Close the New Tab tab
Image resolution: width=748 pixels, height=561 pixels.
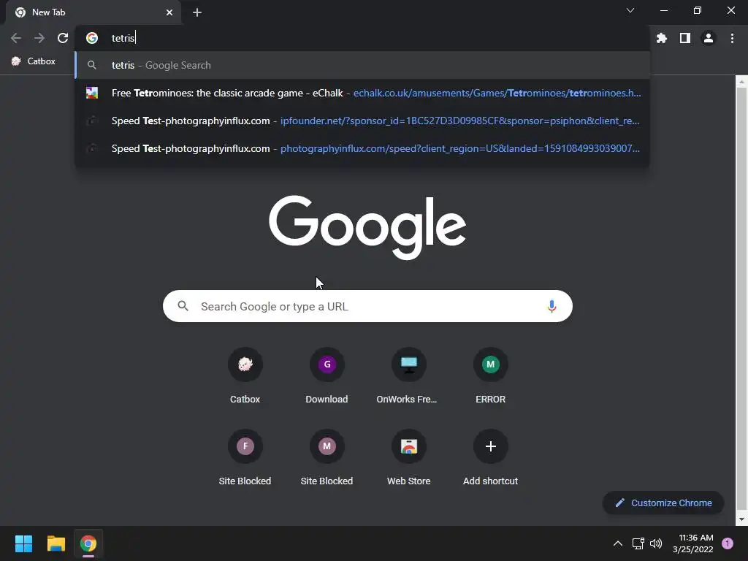pos(169,12)
